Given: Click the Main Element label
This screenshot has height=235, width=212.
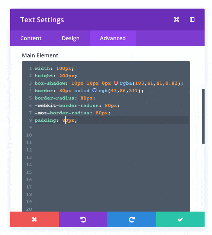Looking at the screenshot, I should click(40, 55).
